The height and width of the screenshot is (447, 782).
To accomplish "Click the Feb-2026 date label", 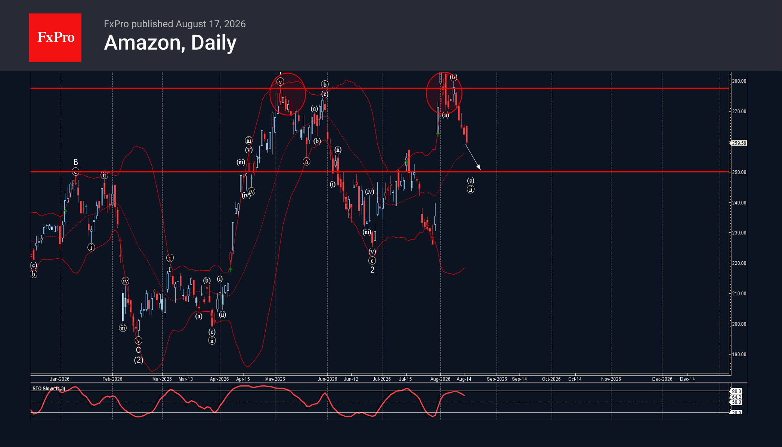I will (112, 379).
